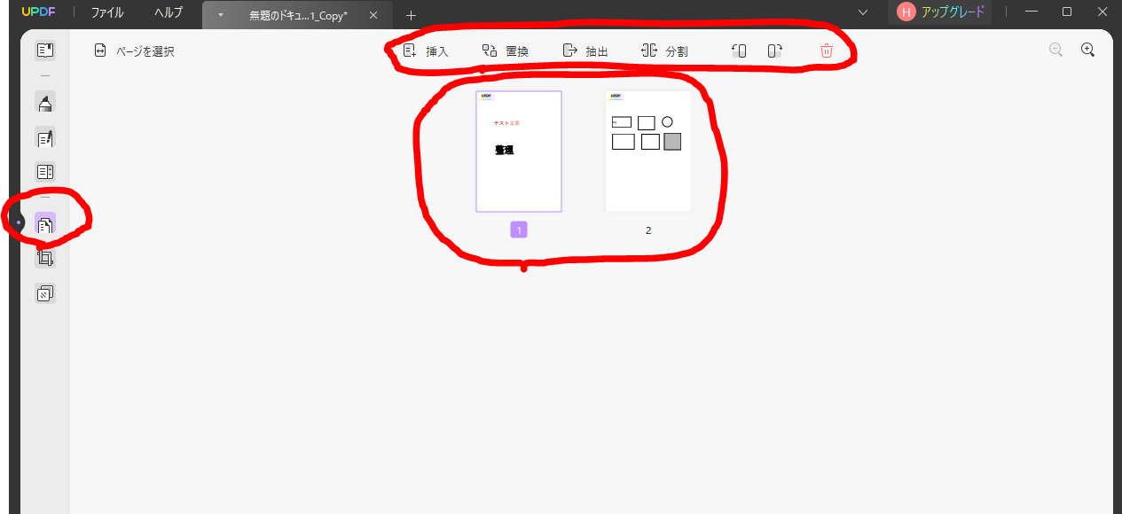Screen dimensions: 1122x514
Task: Delete the selected page with trash icon
Action: coord(827,51)
